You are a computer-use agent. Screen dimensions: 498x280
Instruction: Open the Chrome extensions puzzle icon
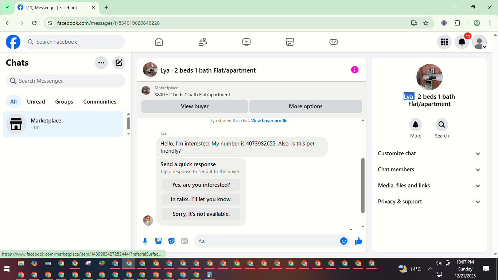pos(458,23)
